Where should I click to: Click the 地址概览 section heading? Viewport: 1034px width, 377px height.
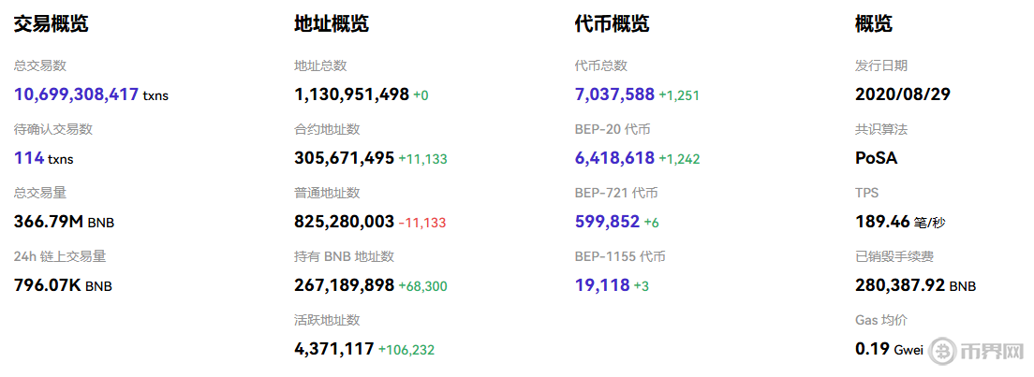coord(331,24)
